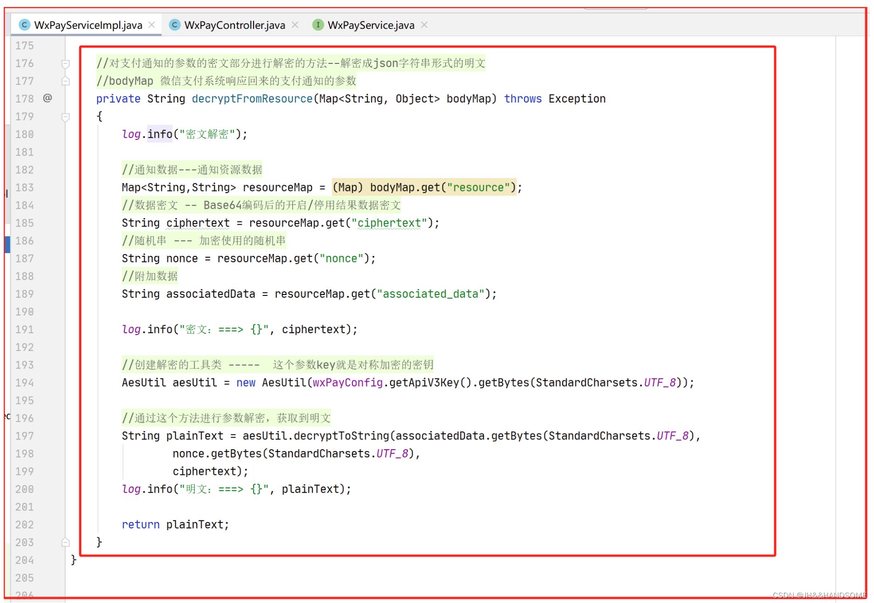Collapse the method body fold at line 179
The width and height of the screenshot is (874, 603).
pyautogui.click(x=65, y=116)
